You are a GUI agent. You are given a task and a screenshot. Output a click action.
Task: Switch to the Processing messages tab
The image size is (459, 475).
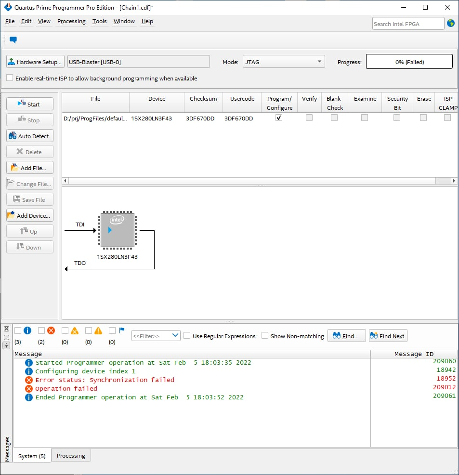(x=71, y=456)
